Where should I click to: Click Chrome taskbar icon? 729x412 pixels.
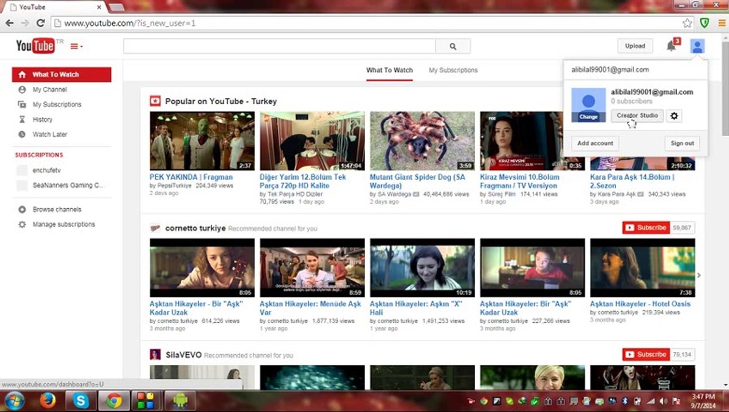[114, 401]
